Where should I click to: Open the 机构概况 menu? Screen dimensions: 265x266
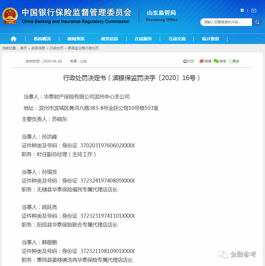pos(42,39)
